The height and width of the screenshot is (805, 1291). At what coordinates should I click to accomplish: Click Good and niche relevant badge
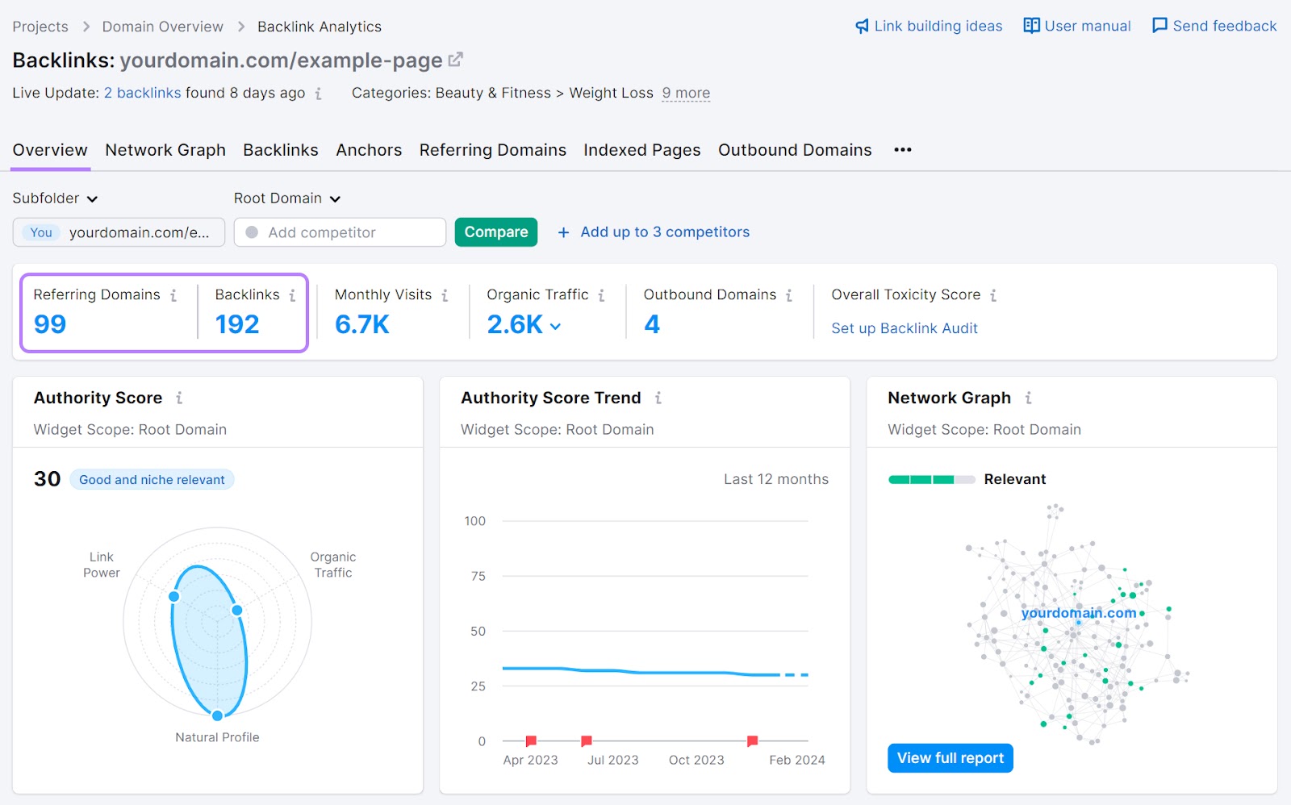tap(152, 480)
